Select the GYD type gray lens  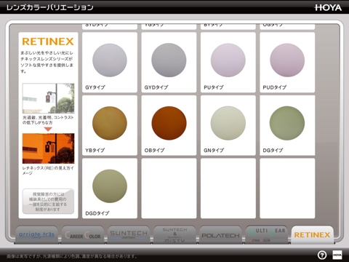coord(169,63)
